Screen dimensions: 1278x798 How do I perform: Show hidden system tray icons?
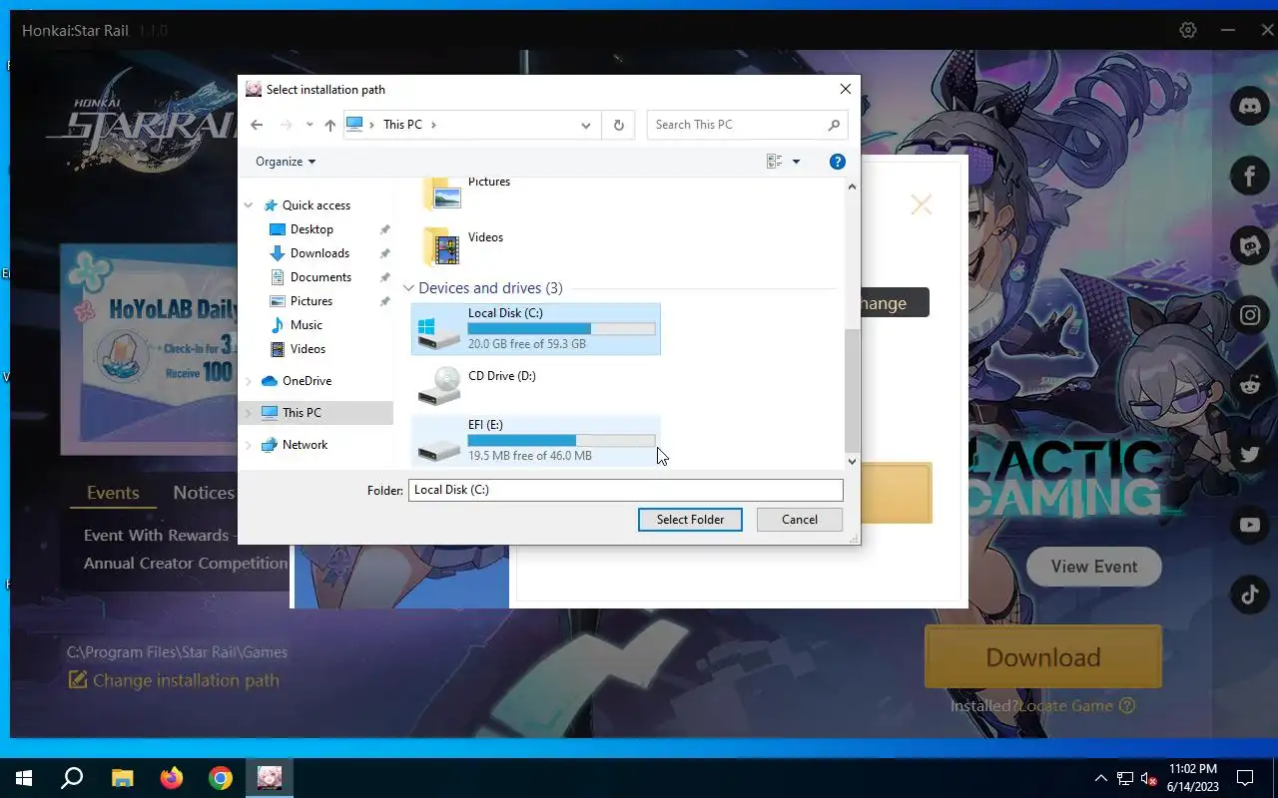(1100, 778)
